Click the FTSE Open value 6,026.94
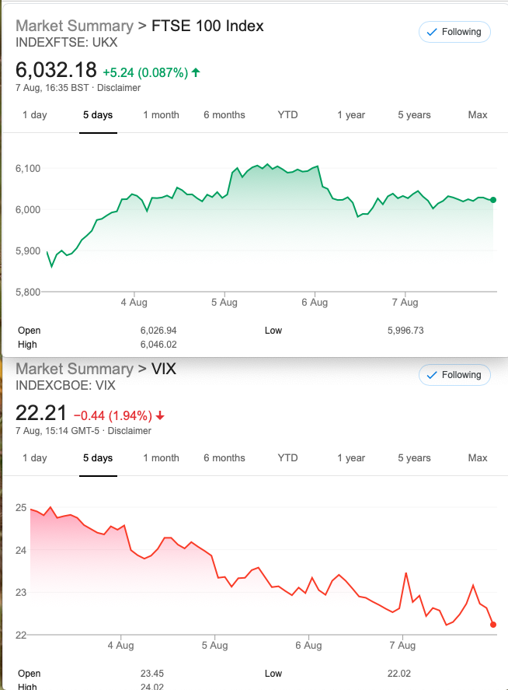Screen dimensions: 508x690 point(158,331)
